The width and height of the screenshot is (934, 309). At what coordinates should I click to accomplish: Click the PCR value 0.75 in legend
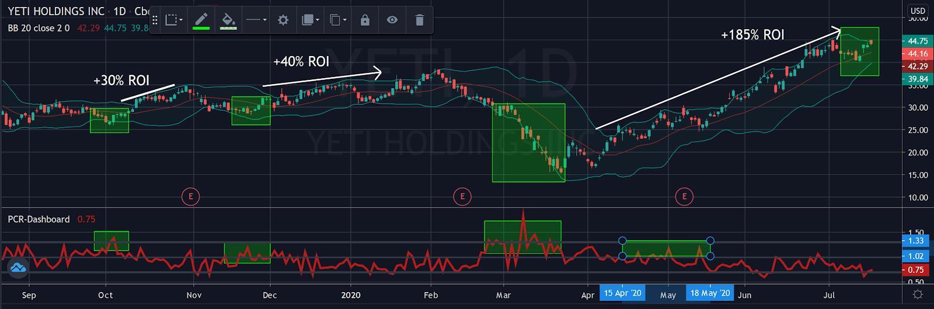pyautogui.click(x=86, y=219)
